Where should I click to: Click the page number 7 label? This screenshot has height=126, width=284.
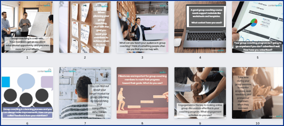coord(85,123)
